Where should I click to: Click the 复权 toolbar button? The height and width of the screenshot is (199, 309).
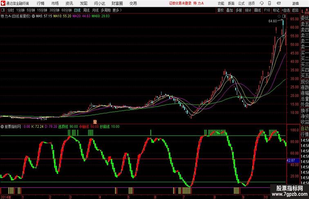pos(220,10)
